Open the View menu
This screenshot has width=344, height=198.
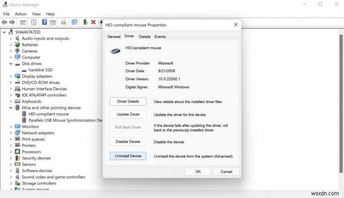pyautogui.click(x=36, y=14)
